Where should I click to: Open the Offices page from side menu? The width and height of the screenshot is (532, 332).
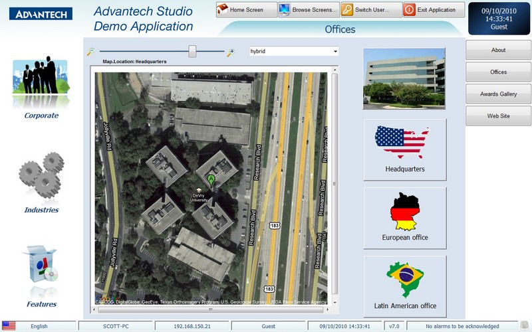click(x=498, y=72)
